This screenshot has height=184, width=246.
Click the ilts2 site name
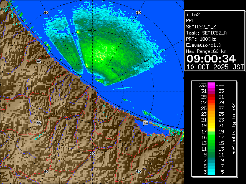pyautogui.click(x=193, y=15)
